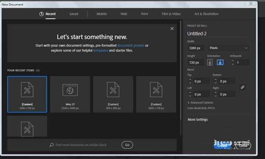Switch to the Mobile tab
This screenshot has height=159, width=265.
(102, 14)
